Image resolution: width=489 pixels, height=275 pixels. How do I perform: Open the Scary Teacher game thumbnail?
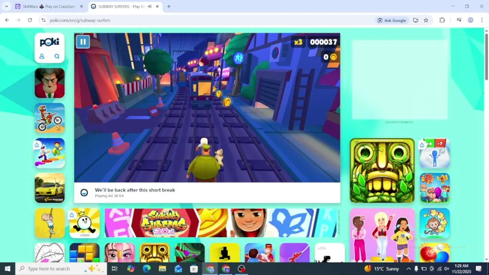point(50,83)
